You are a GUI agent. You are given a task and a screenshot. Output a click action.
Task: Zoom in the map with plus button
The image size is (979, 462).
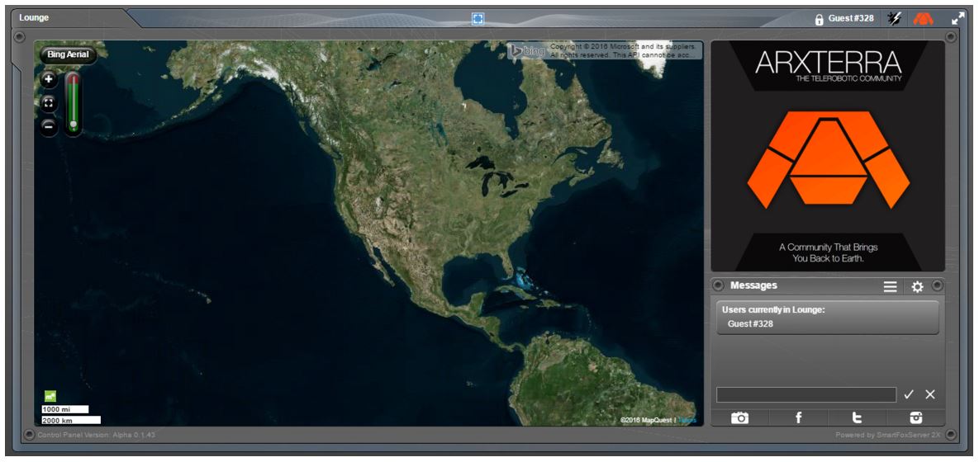(x=48, y=79)
